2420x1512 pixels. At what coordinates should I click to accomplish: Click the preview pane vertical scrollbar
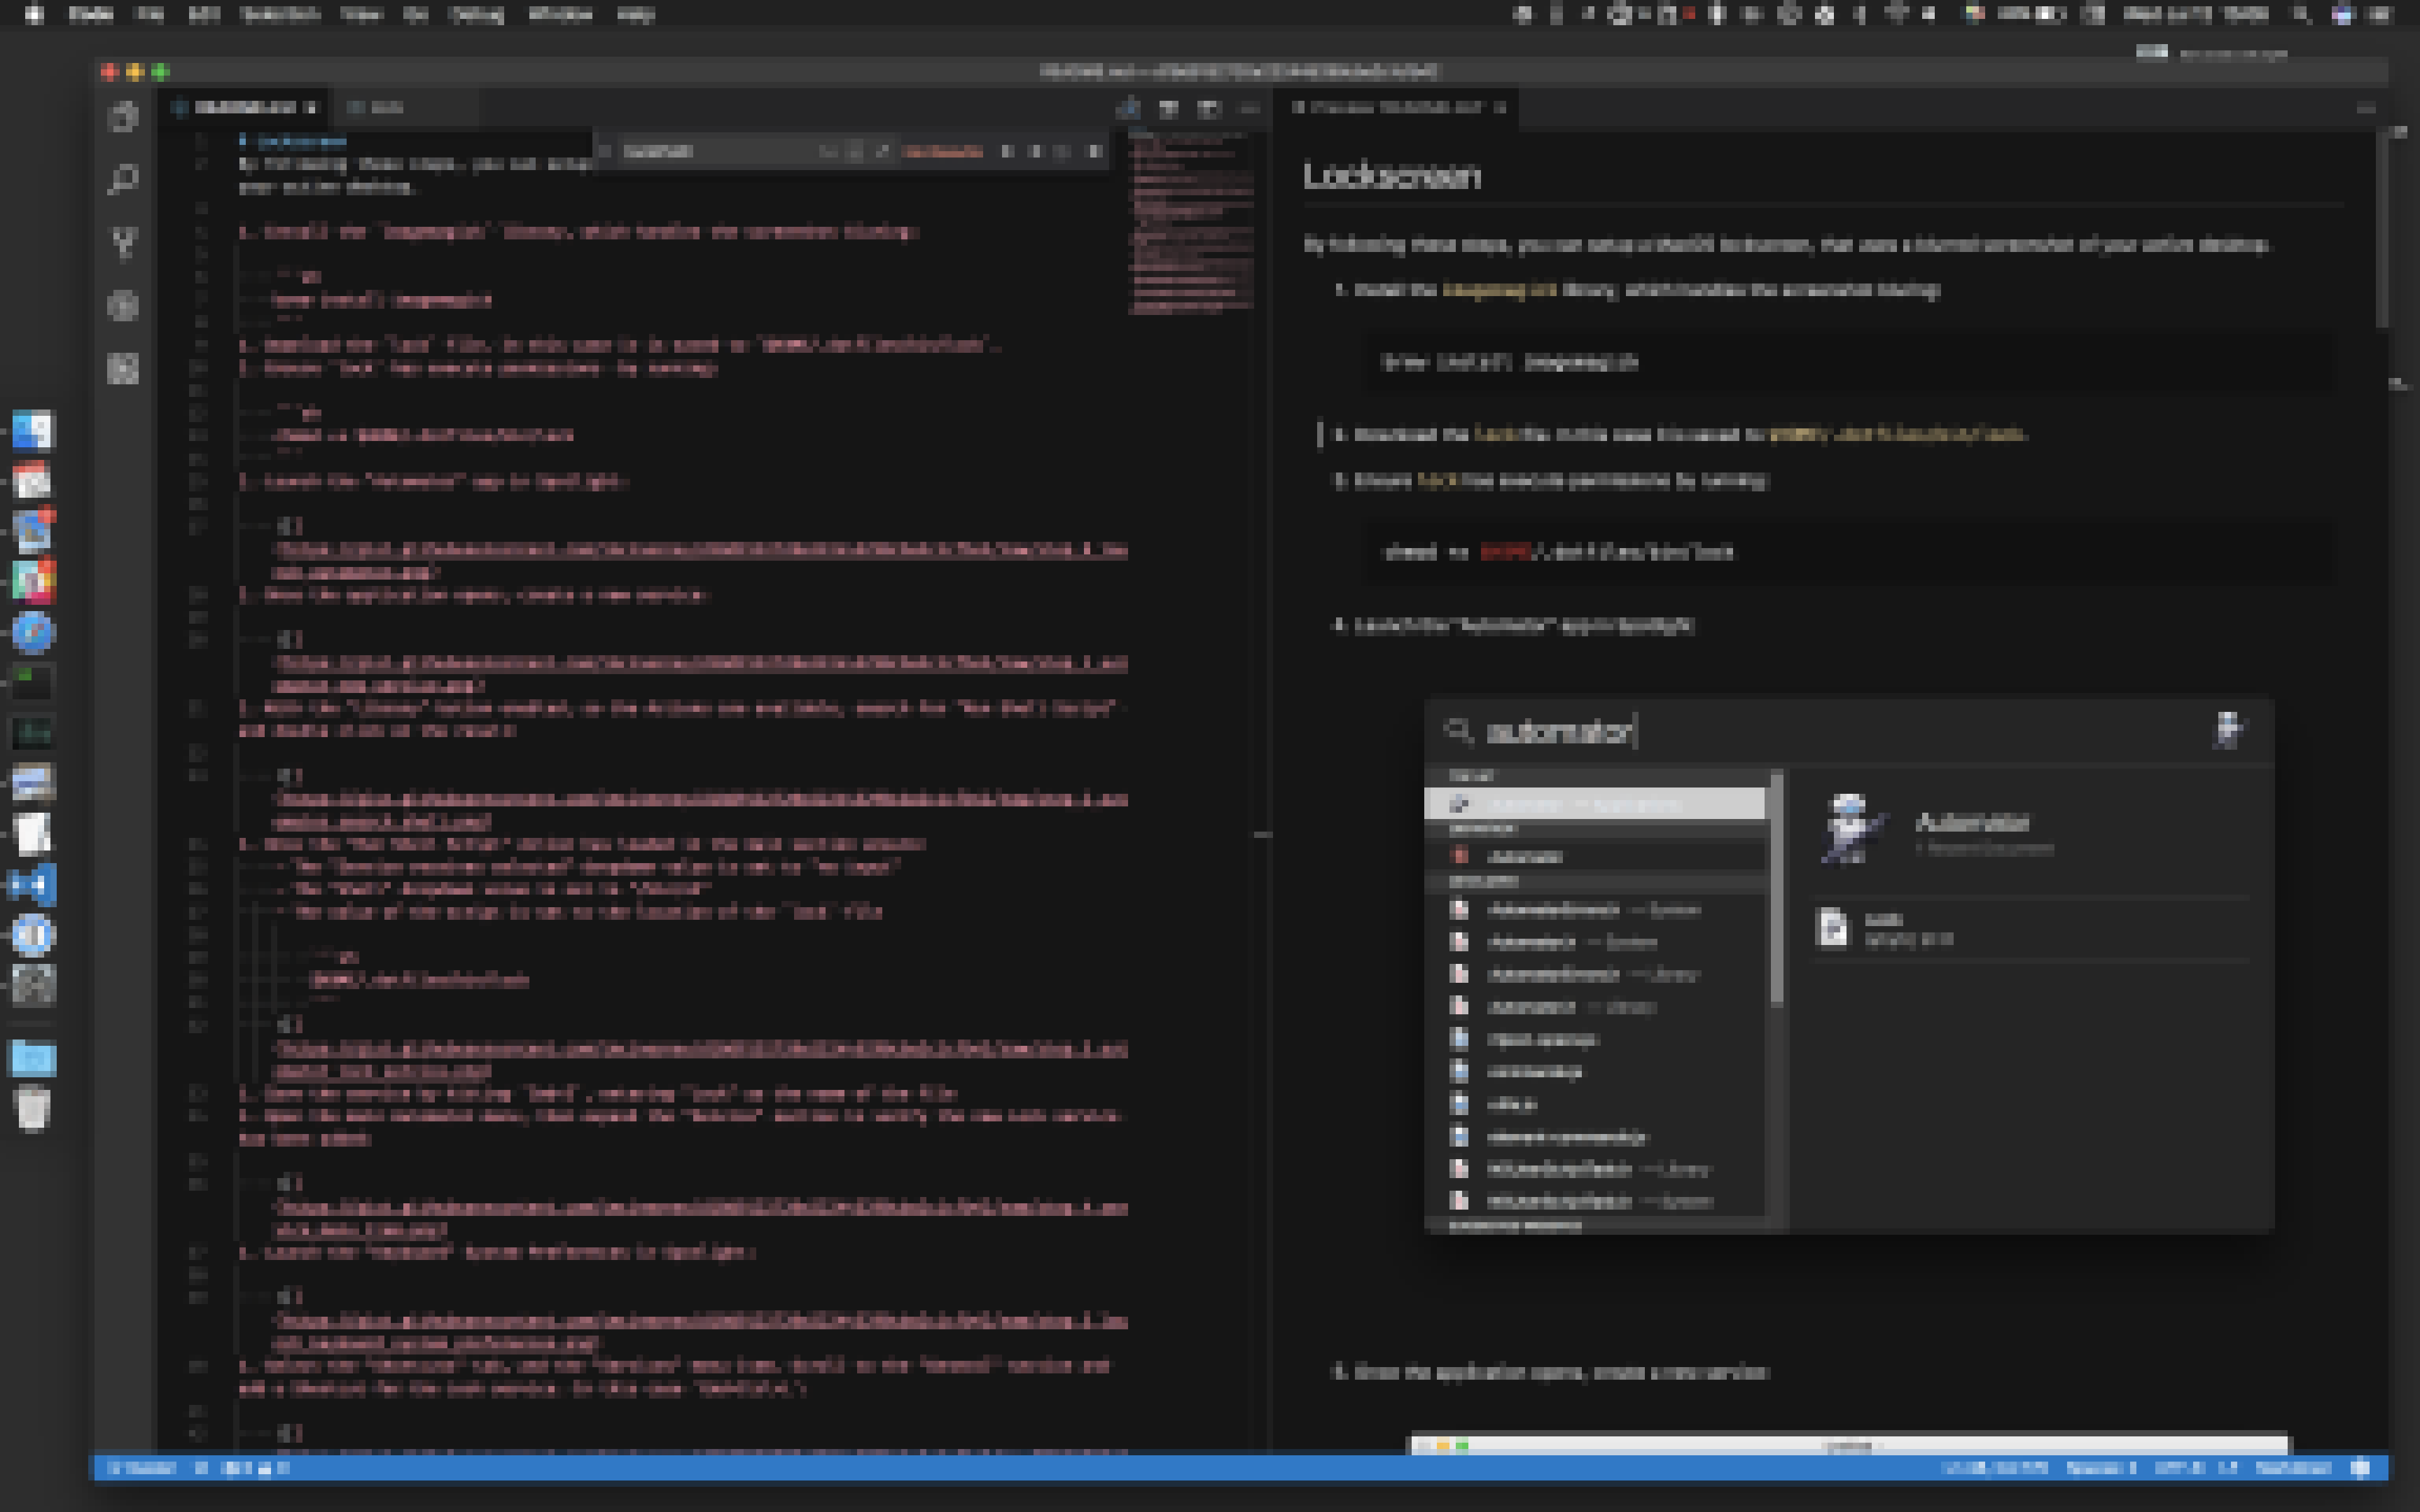tap(2382, 230)
